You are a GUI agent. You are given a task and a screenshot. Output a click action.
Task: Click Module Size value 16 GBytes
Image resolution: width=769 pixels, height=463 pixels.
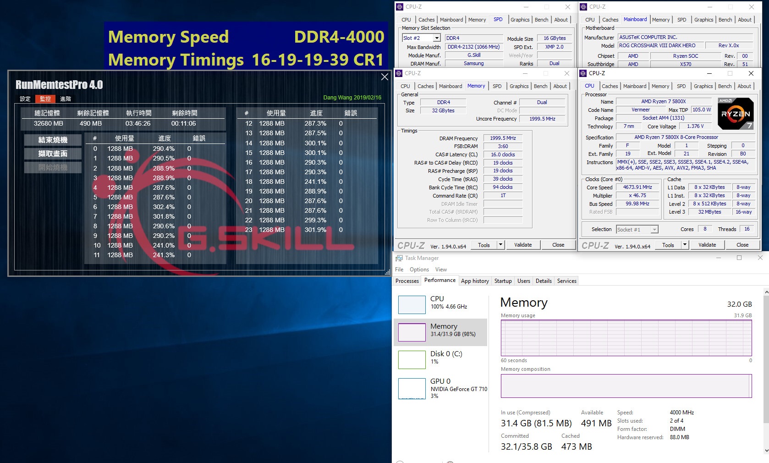click(555, 38)
